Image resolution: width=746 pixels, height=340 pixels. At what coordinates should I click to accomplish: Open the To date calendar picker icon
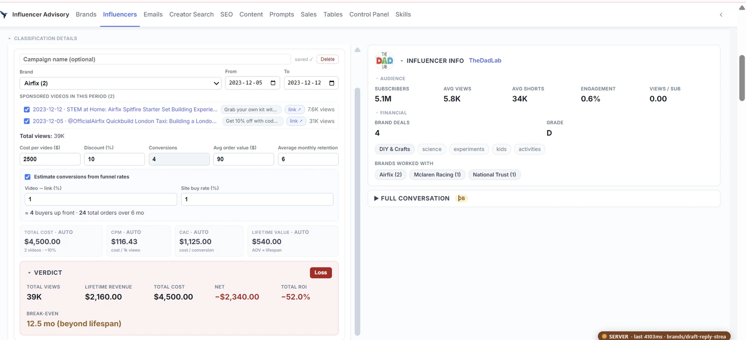[x=332, y=83]
